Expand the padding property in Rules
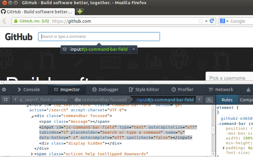 tap(224, 148)
